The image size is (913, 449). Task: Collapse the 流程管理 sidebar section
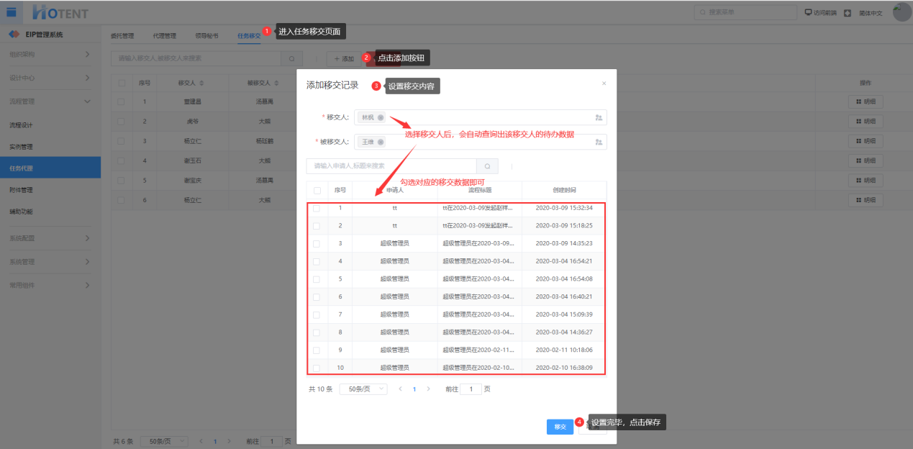50,101
